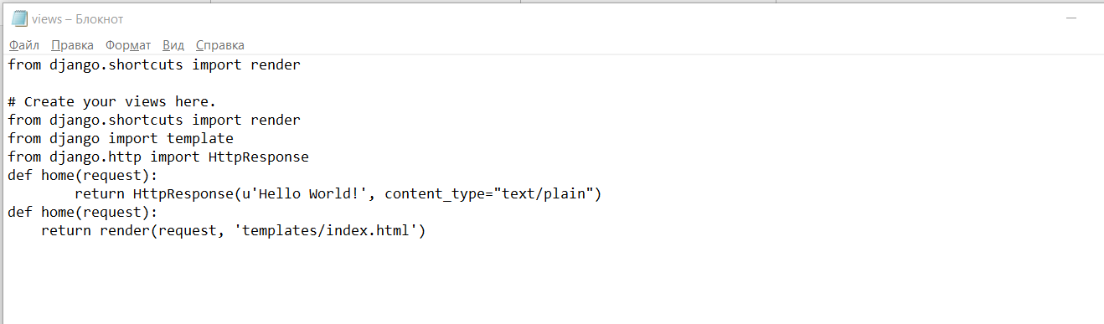The height and width of the screenshot is (324, 1104).
Task: Click the empty line below the first import
Action: coord(552,84)
